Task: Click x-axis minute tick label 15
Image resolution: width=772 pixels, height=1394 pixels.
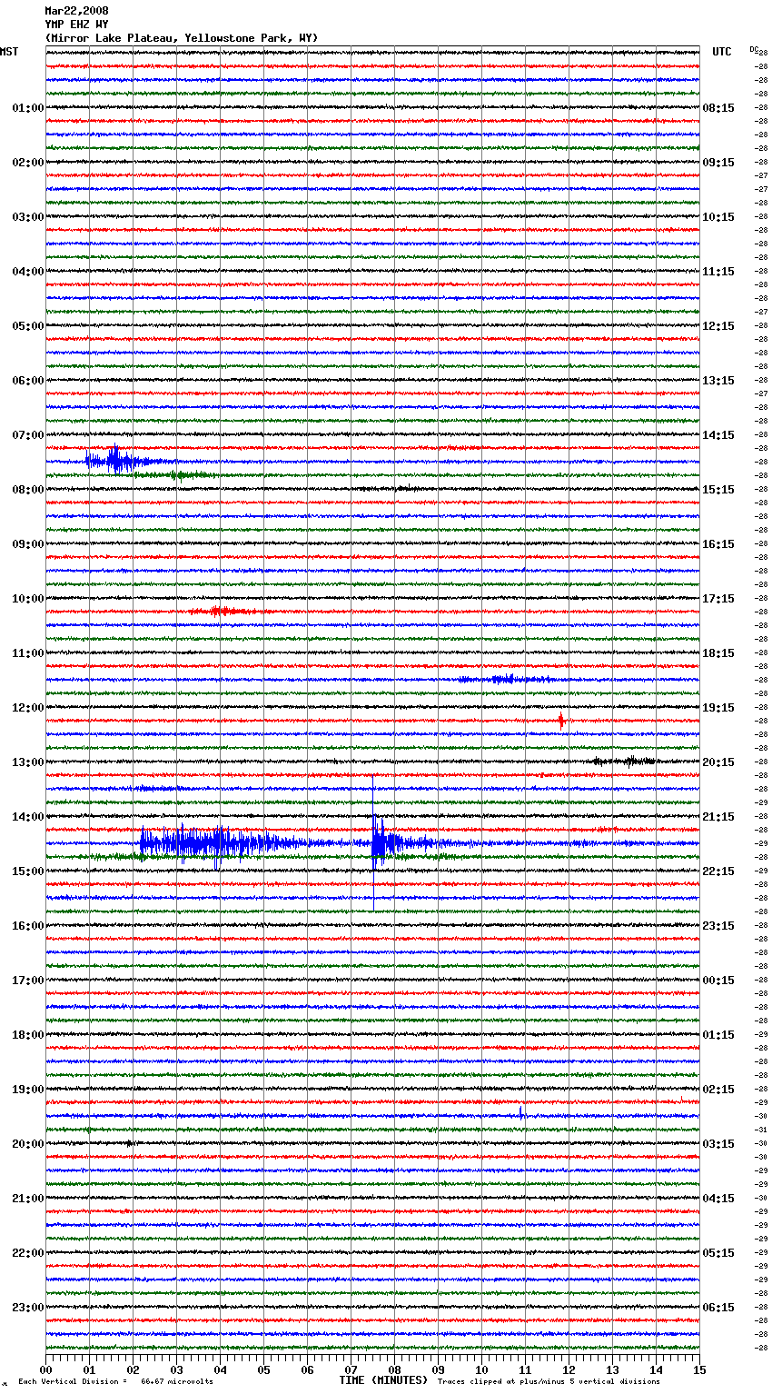Action: [699, 1369]
